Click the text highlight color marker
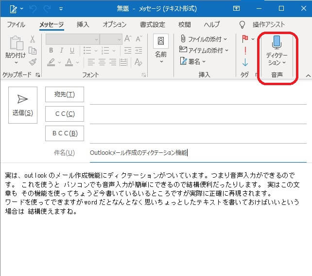 click(51, 62)
